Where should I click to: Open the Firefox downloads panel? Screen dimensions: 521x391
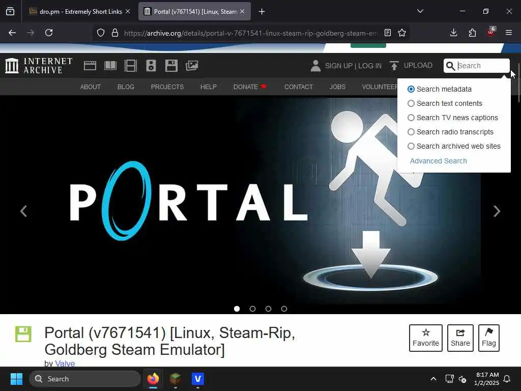click(453, 33)
